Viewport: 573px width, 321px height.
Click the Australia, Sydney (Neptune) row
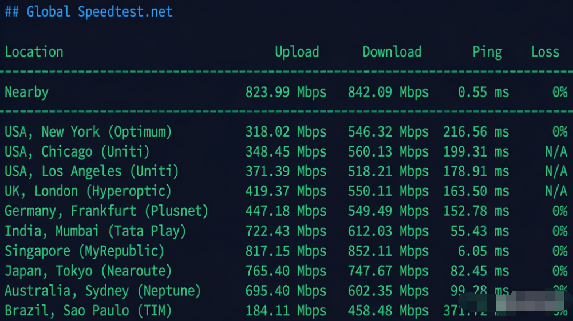(x=103, y=291)
